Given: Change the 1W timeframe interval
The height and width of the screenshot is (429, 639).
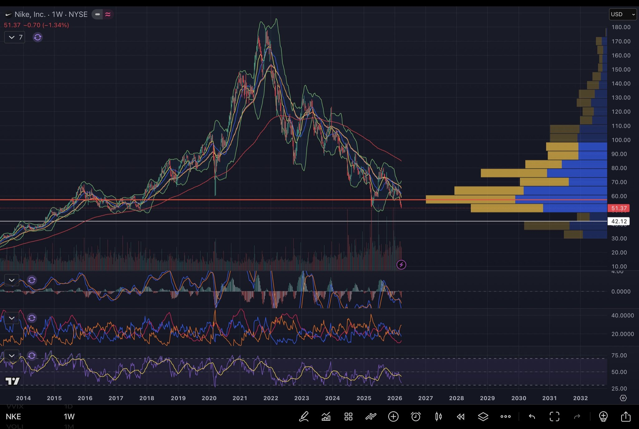Looking at the screenshot, I should tap(69, 417).
